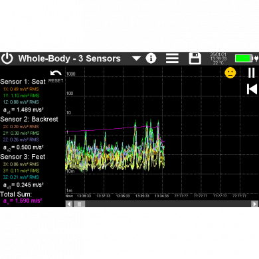Click the scrollbar right arrow
Image resolution: width=259 pixels, height=259 pixels.
coord(254,204)
